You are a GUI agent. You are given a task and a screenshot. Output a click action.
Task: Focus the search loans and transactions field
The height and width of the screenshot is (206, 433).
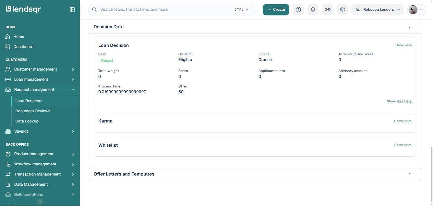(x=172, y=10)
